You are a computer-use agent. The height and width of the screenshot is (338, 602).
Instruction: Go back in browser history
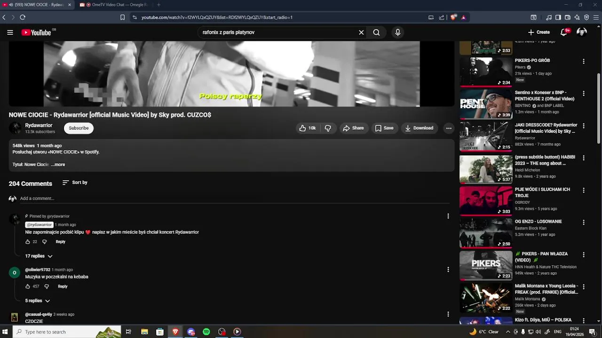(x=4, y=17)
